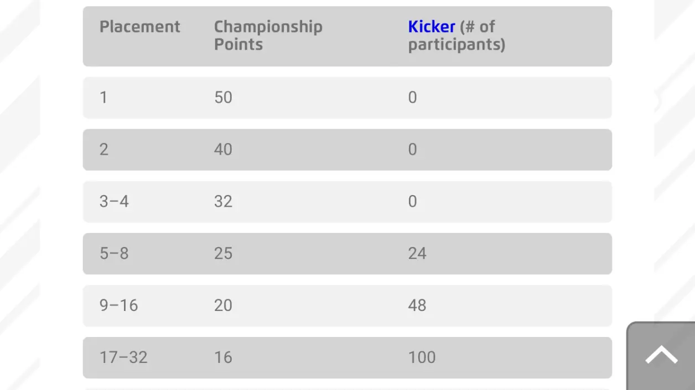Image resolution: width=695 pixels, height=390 pixels.
Task: Click the Placement column header
Action: coord(139,27)
